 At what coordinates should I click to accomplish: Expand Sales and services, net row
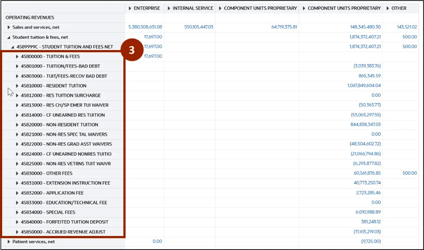point(9,27)
